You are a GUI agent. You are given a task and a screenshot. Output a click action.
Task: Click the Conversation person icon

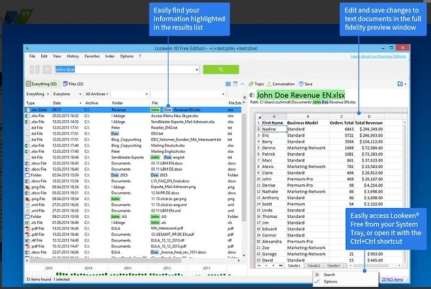(x=269, y=84)
